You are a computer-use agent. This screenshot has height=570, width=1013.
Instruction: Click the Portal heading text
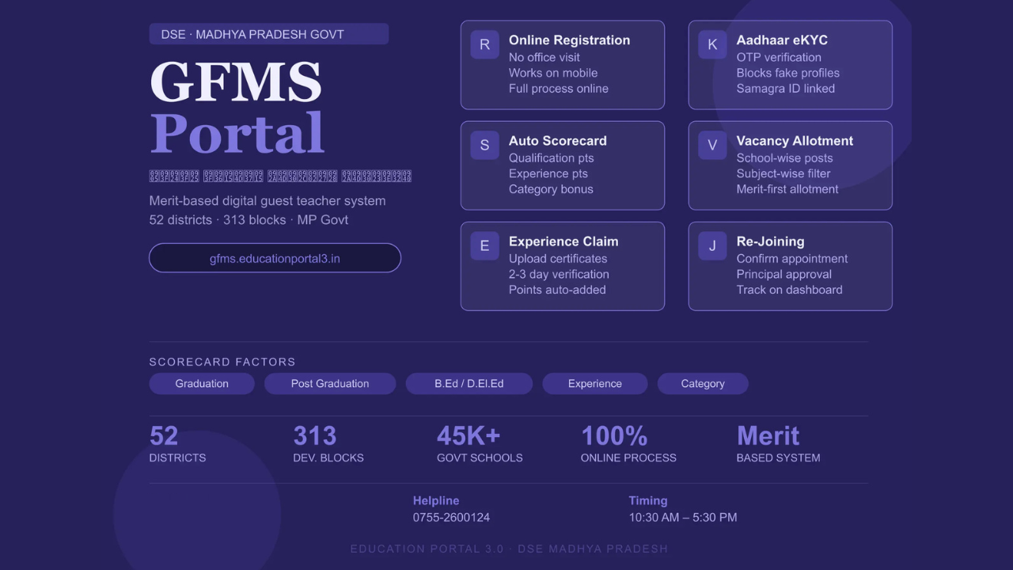tap(237, 133)
